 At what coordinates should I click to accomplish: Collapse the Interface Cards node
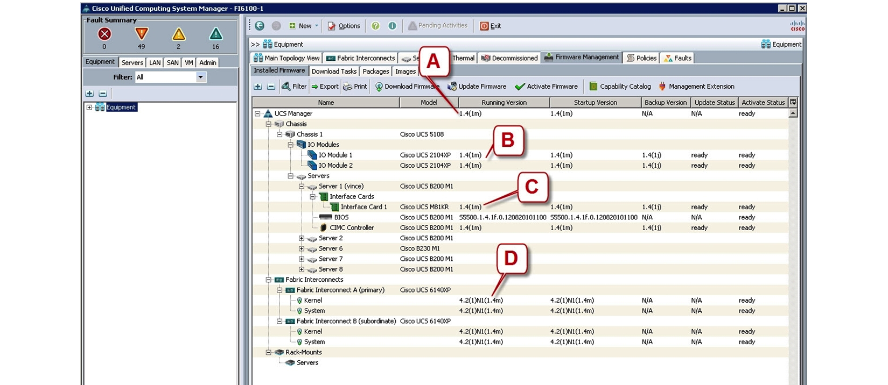(x=312, y=197)
